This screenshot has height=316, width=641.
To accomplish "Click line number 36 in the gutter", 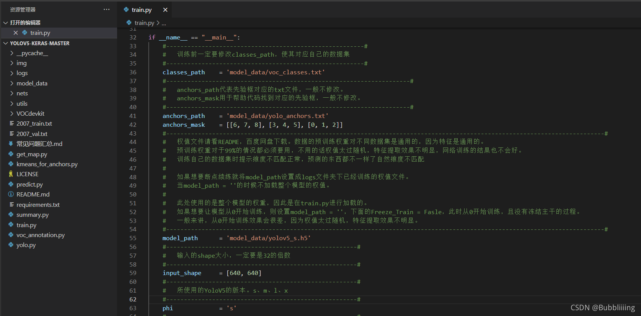I will click(x=133, y=72).
